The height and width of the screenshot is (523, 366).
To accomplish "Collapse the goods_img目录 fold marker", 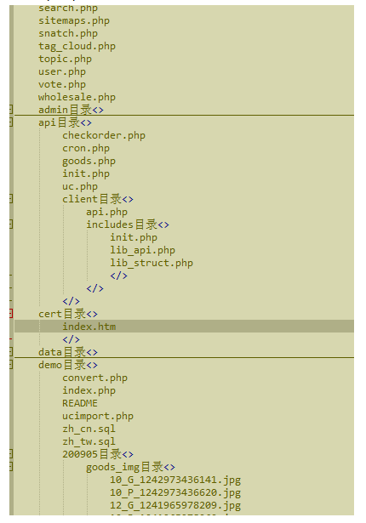I will coord(11,467).
